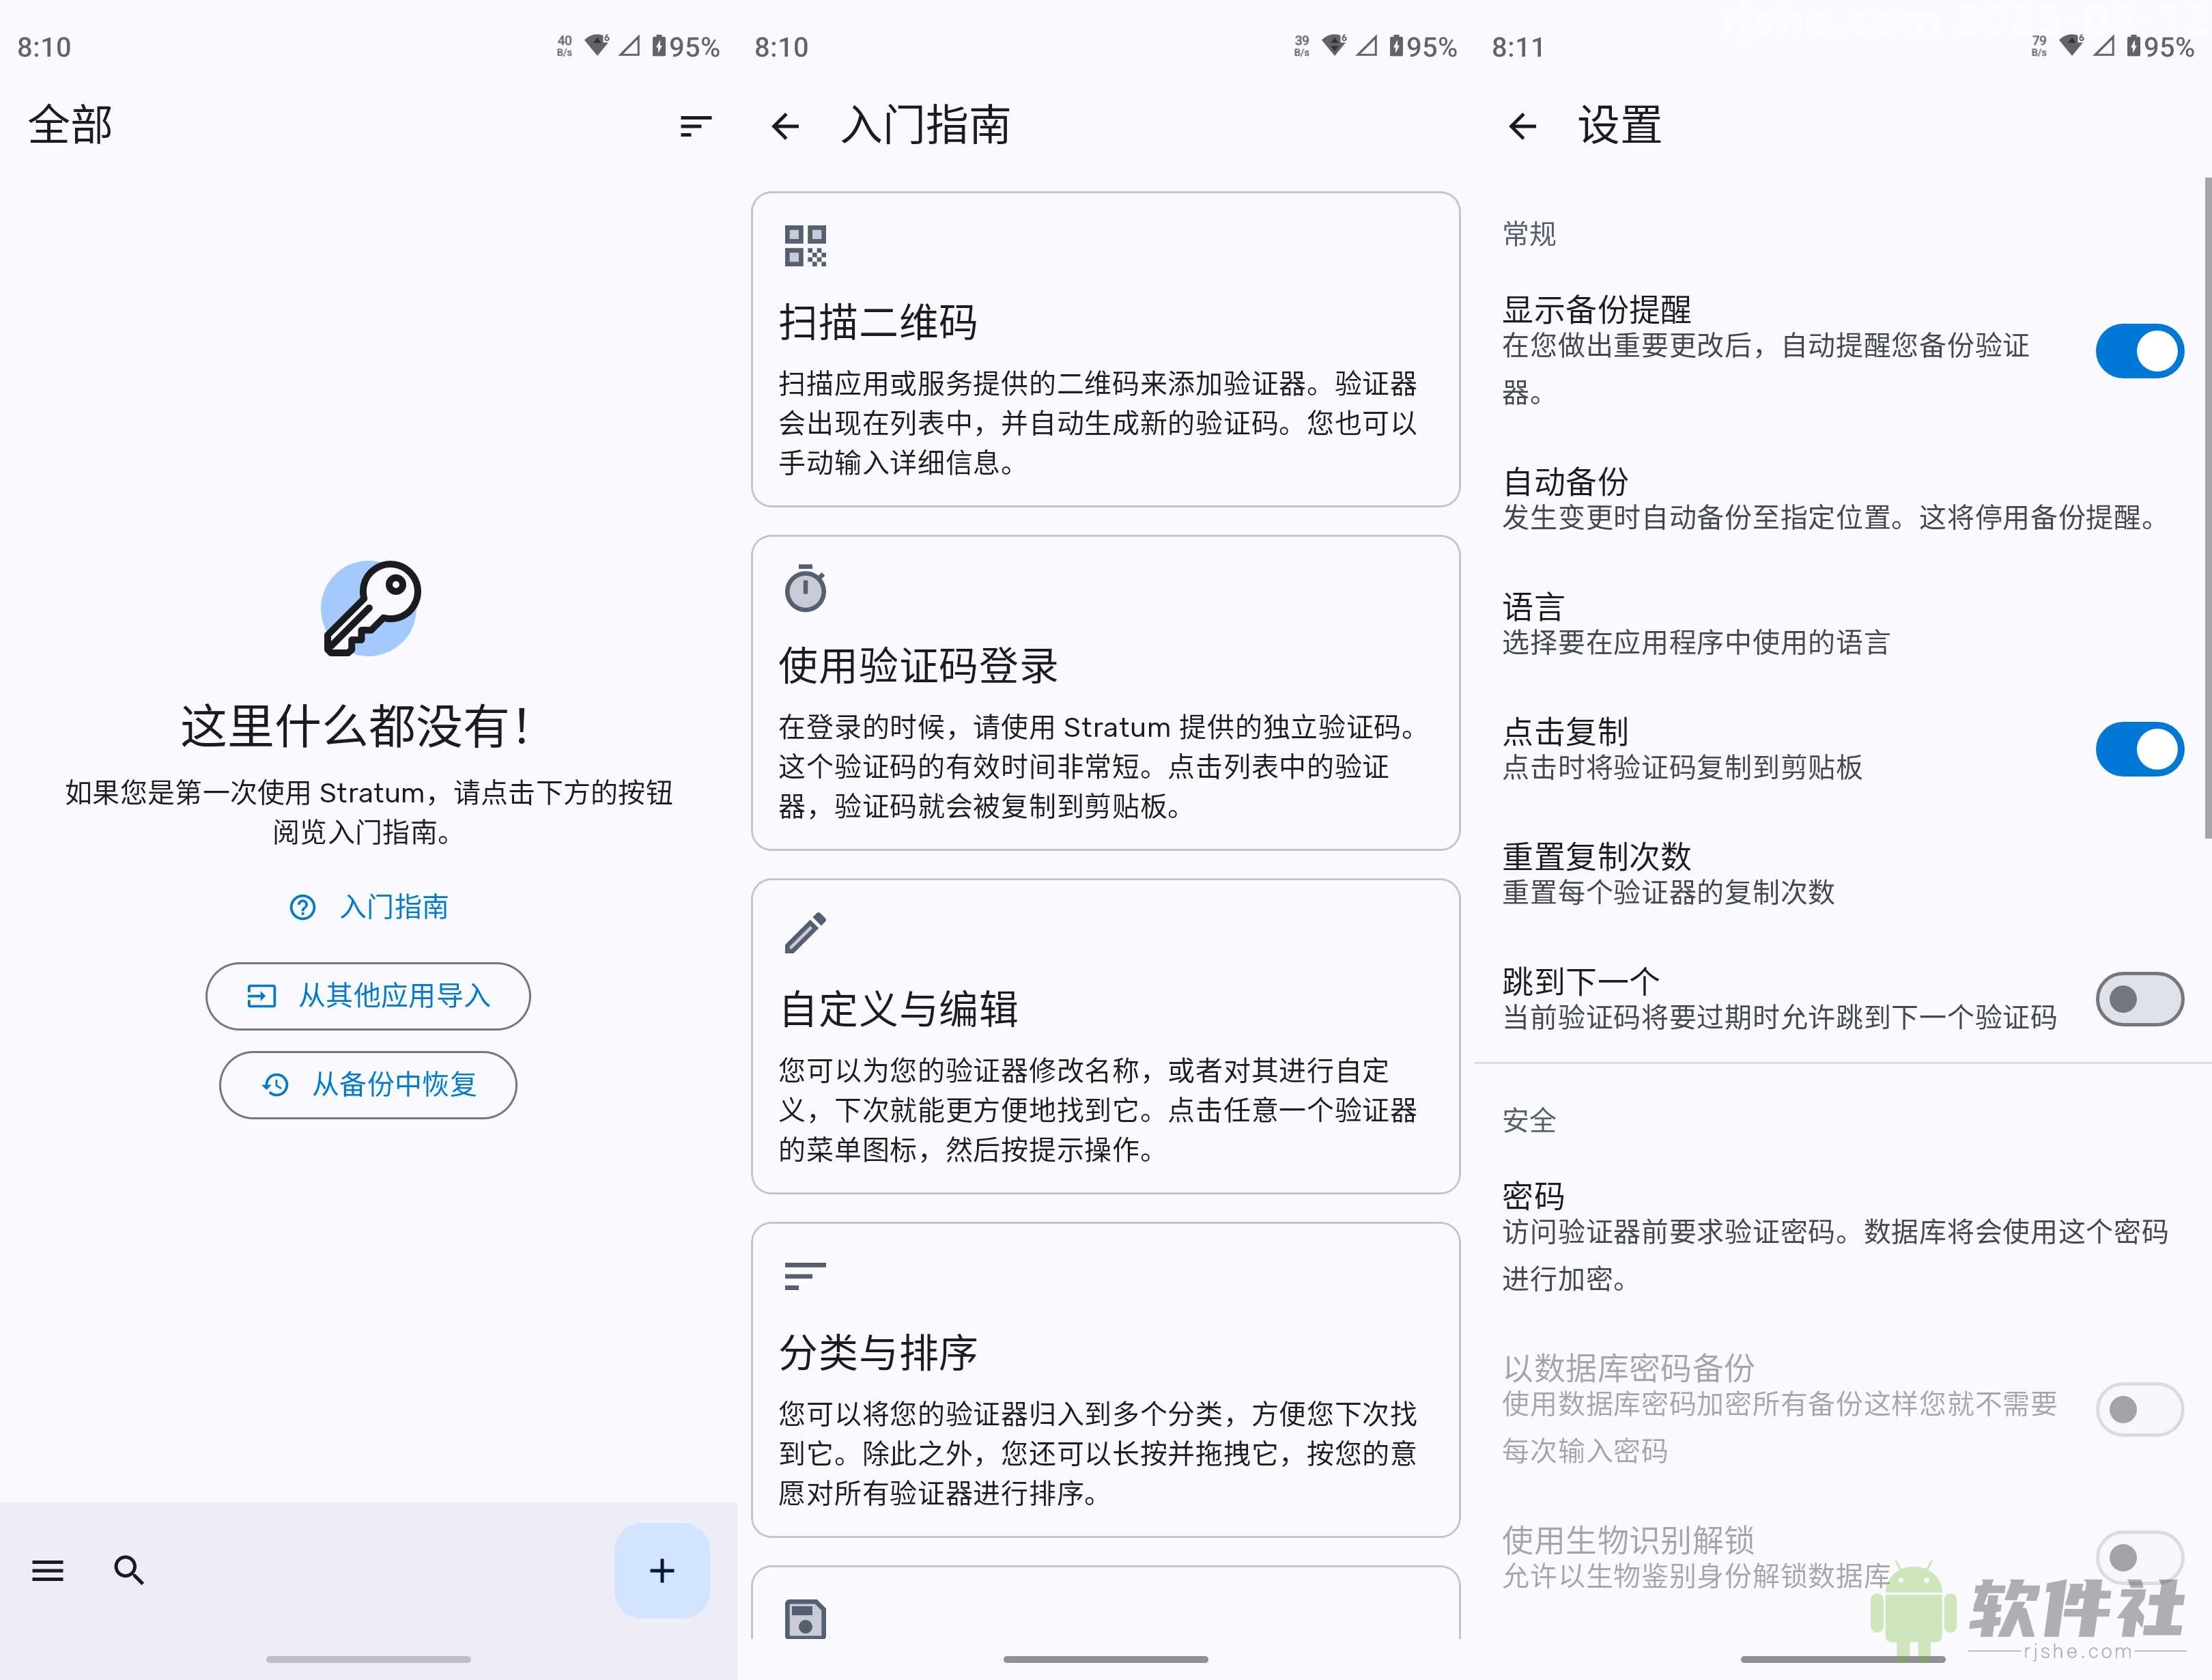Select the 扫描二维码 card title
The width and height of the screenshot is (2212, 1680).
click(878, 322)
